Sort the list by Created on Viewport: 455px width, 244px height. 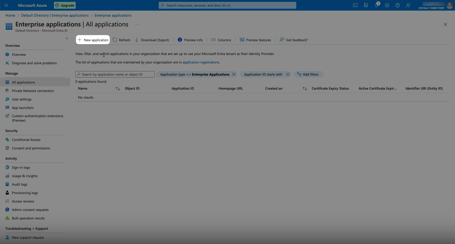(x=305, y=89)
